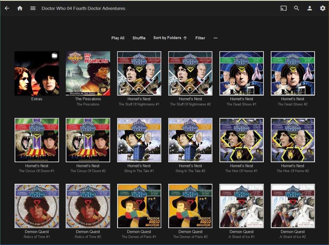Click 'The Stuff Of Nightmares #1' text
Image resolution: width=329 pixels, height=245 pixels.
pos(139,104)
